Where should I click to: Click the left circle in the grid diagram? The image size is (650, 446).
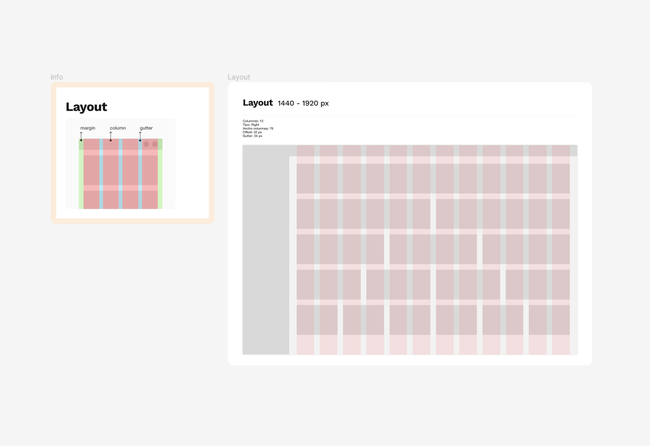(x=146, y=144)
